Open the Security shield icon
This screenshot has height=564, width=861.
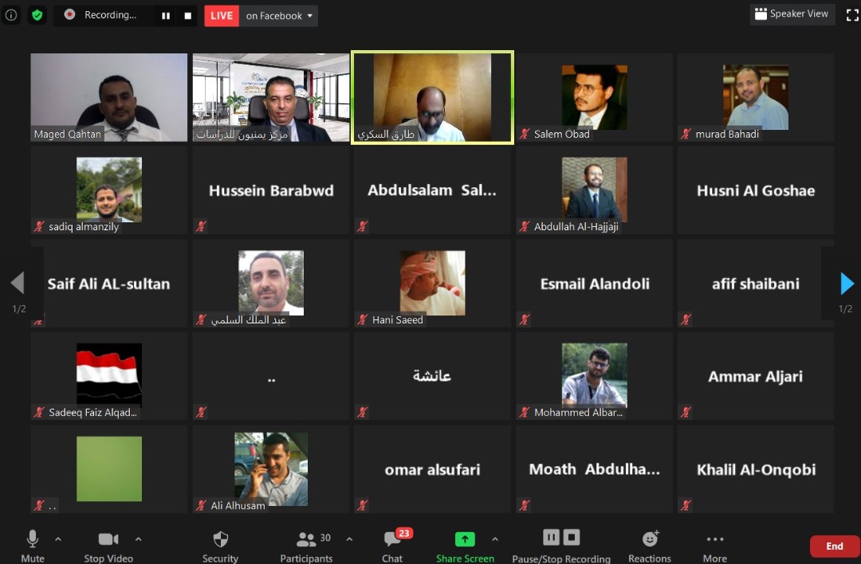(x=221, y=539)
